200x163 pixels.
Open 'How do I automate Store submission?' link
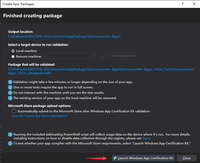(x=40, y=116)
